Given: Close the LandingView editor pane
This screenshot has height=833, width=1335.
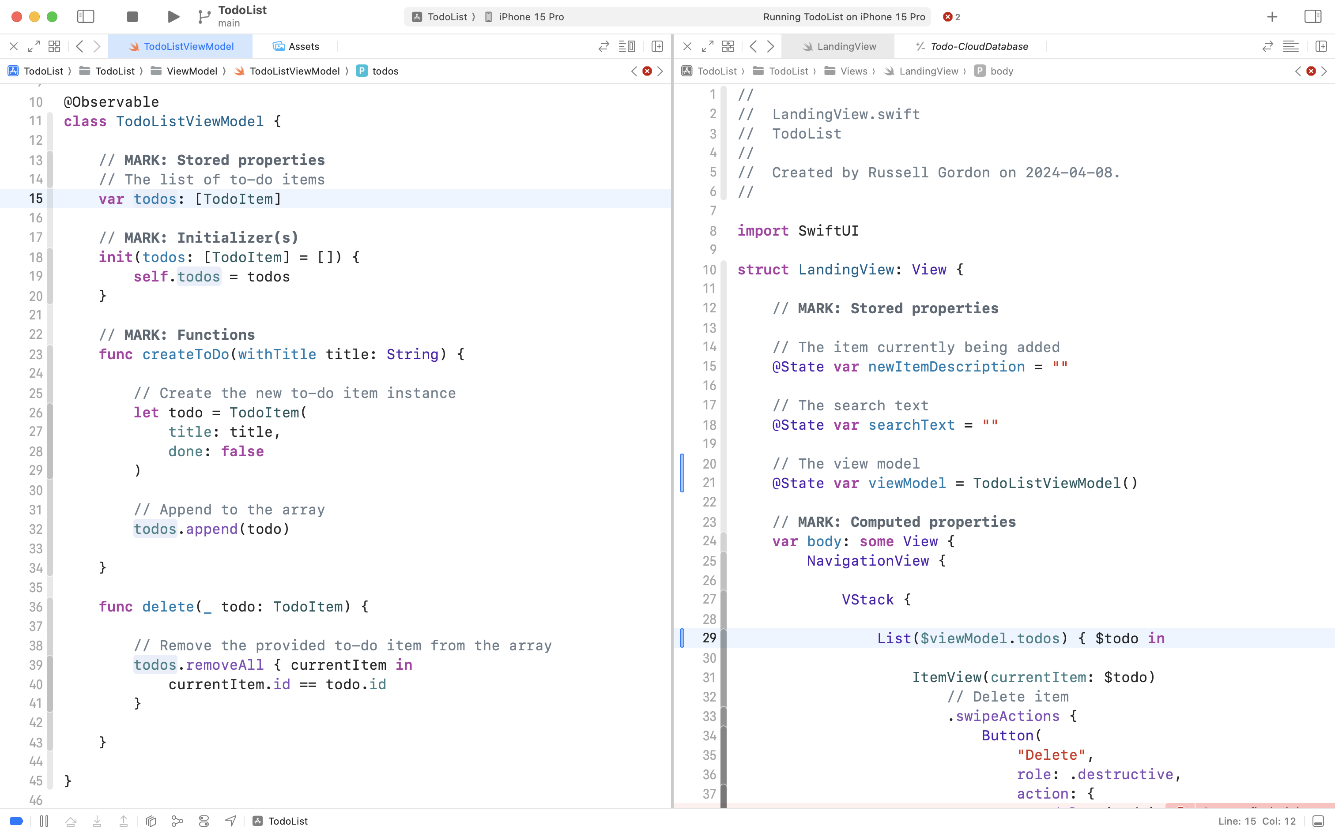Looking at the screenshot, I should (686, 46).
